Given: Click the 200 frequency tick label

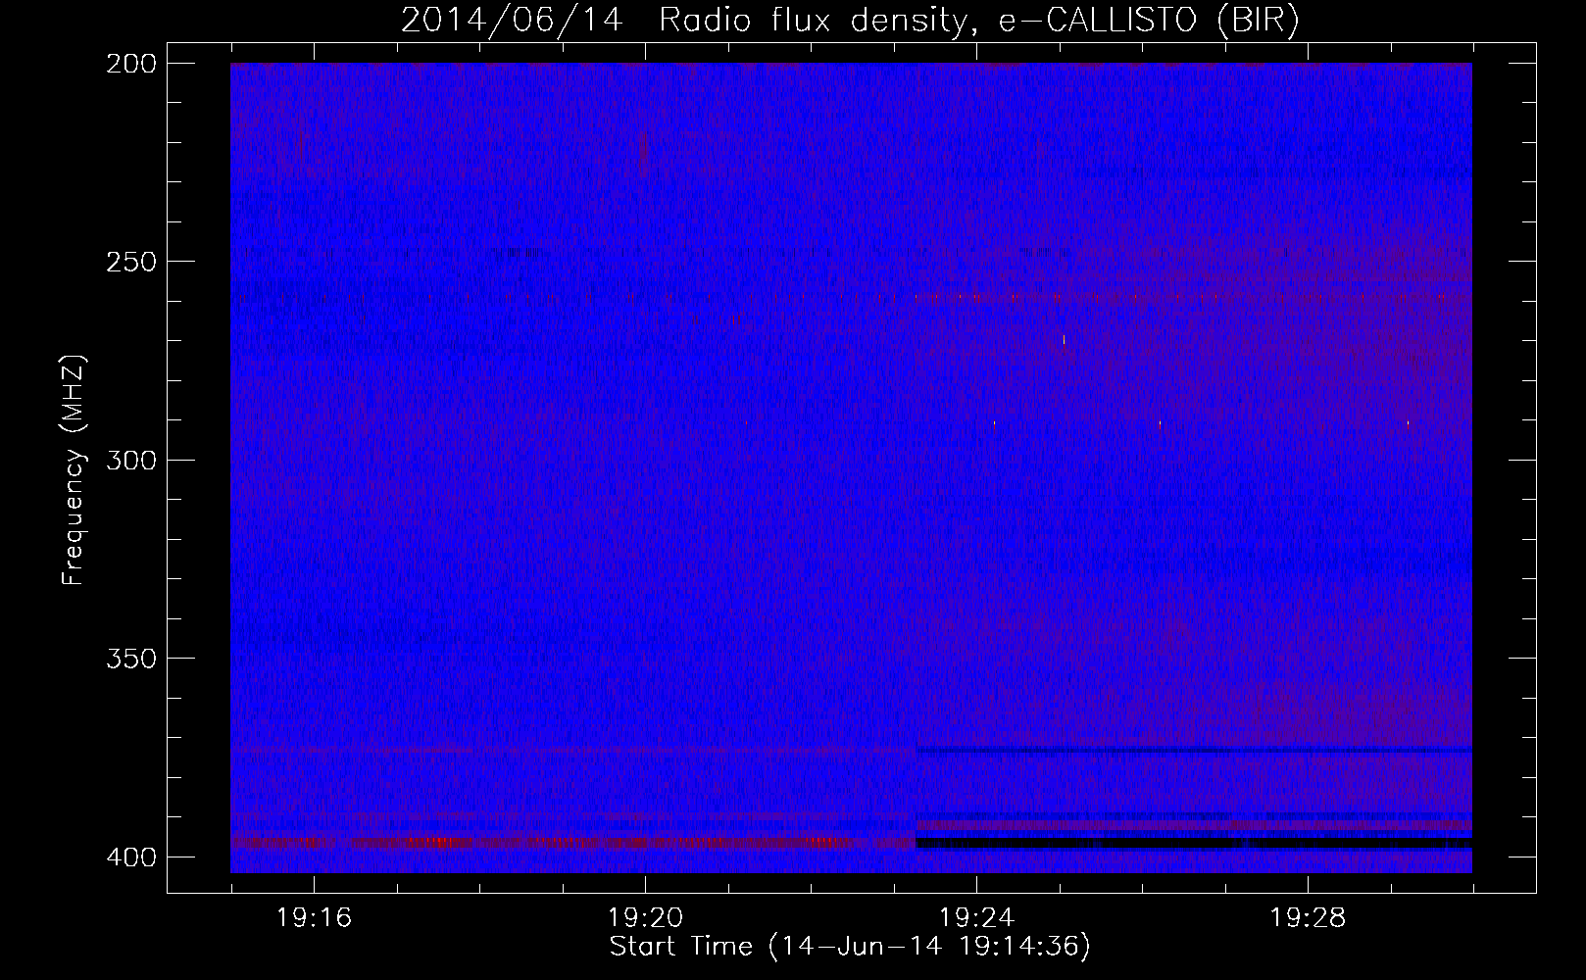Looking at the screenshot, I should tap(131, 63).
